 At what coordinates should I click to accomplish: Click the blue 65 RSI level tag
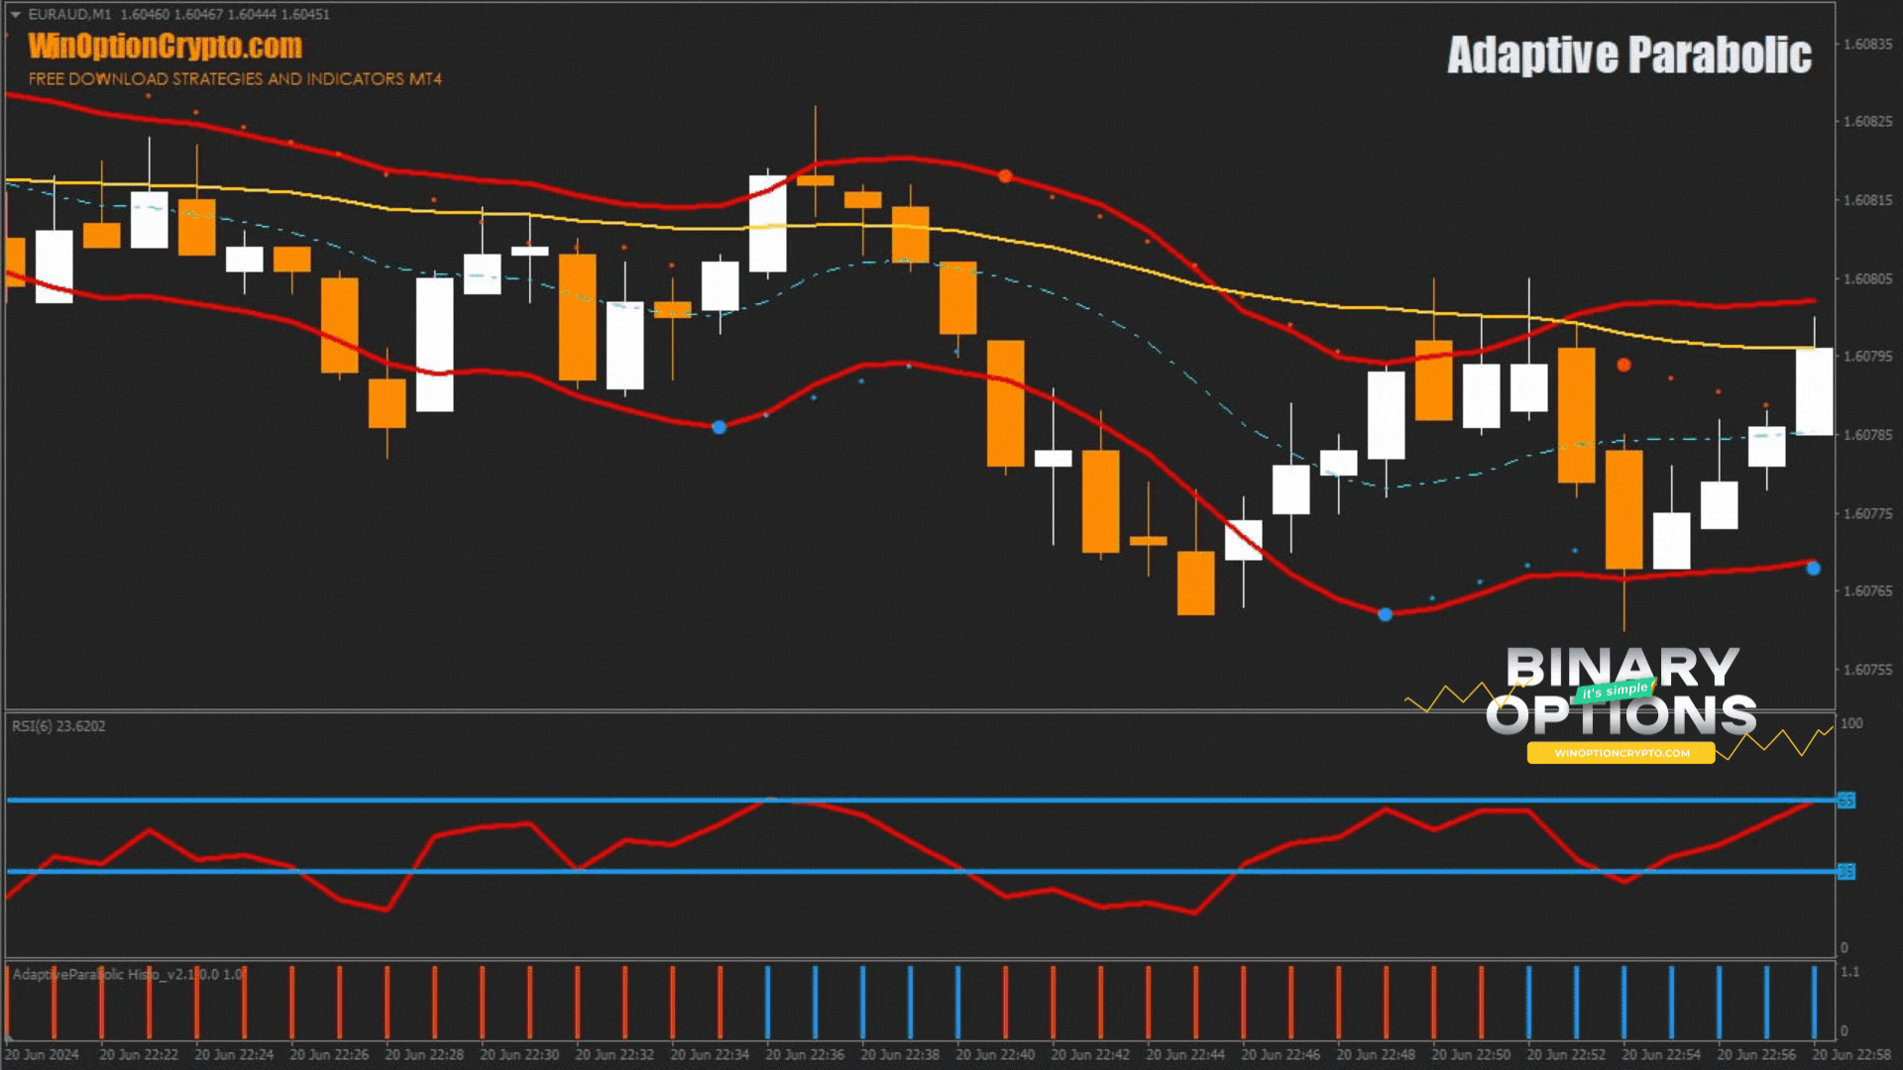click(x=1846, y=800)
